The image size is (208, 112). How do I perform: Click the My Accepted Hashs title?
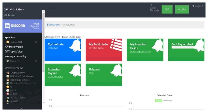pyautogui.click(x=138, y=46)
